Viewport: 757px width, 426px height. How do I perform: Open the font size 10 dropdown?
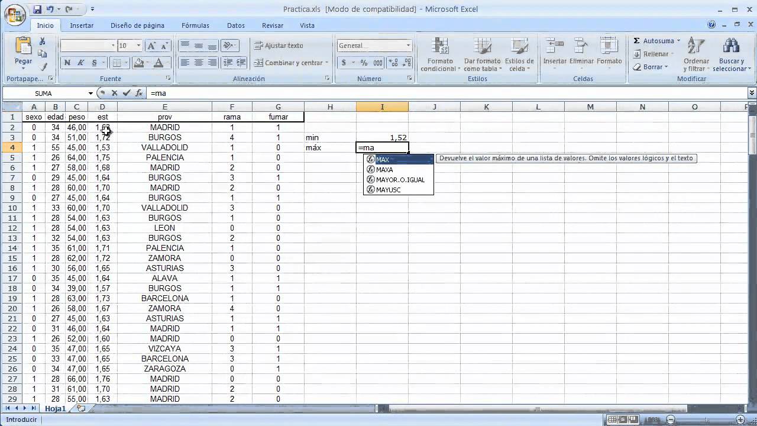[x=139, y=46]
